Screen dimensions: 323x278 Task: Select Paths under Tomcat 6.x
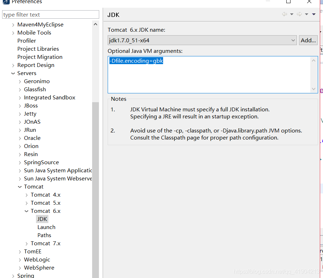tap(44, 235)
